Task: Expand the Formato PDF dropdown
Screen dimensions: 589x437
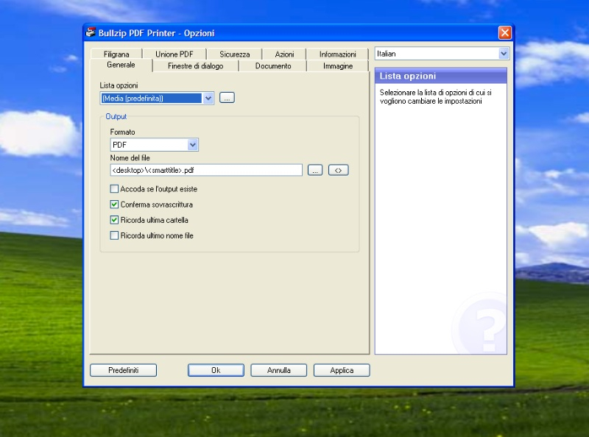Action: coord(193,145)
